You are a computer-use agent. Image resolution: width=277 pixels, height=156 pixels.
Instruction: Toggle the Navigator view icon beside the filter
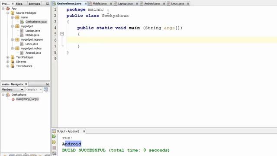click(x=46, y=90)
